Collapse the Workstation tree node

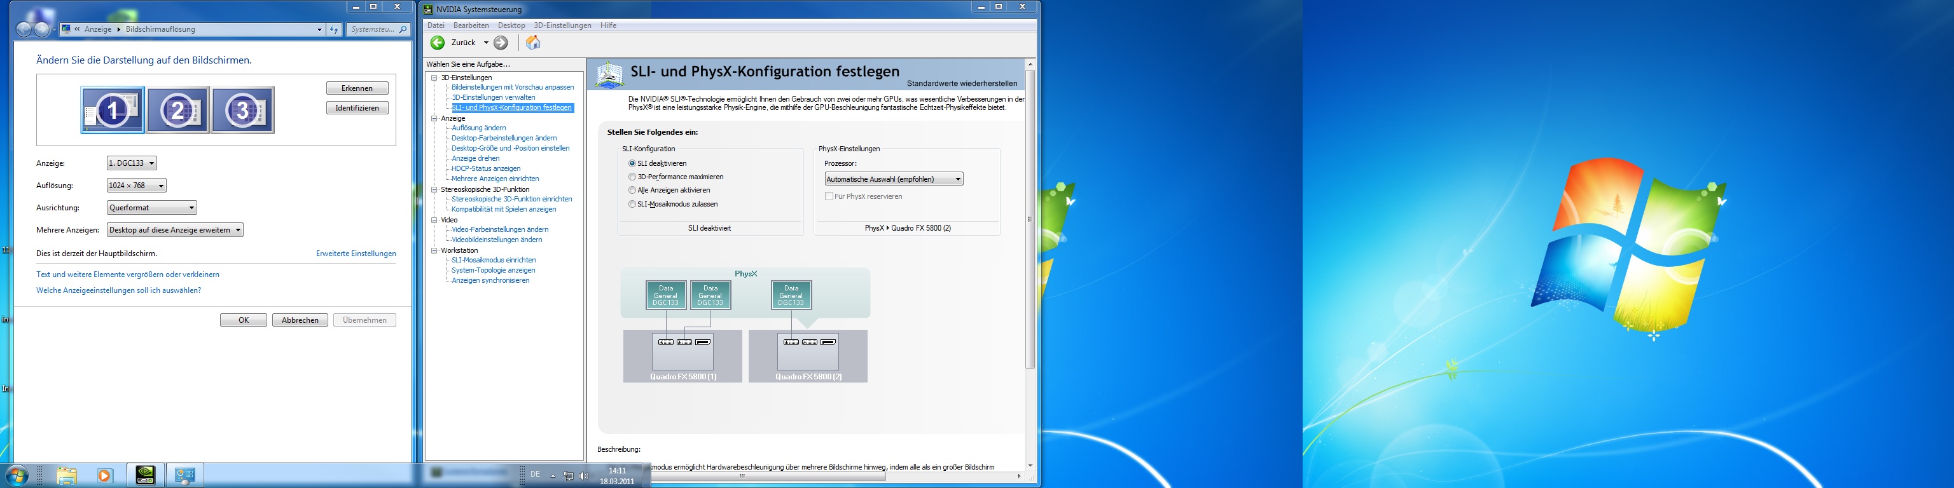tap(434, 250)
